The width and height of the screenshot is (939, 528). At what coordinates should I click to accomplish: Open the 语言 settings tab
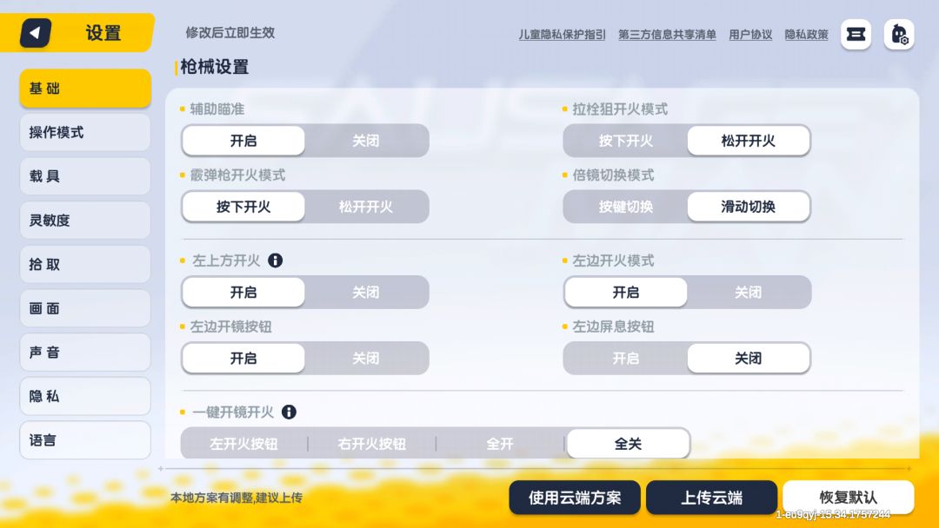[x=85, y=440]
